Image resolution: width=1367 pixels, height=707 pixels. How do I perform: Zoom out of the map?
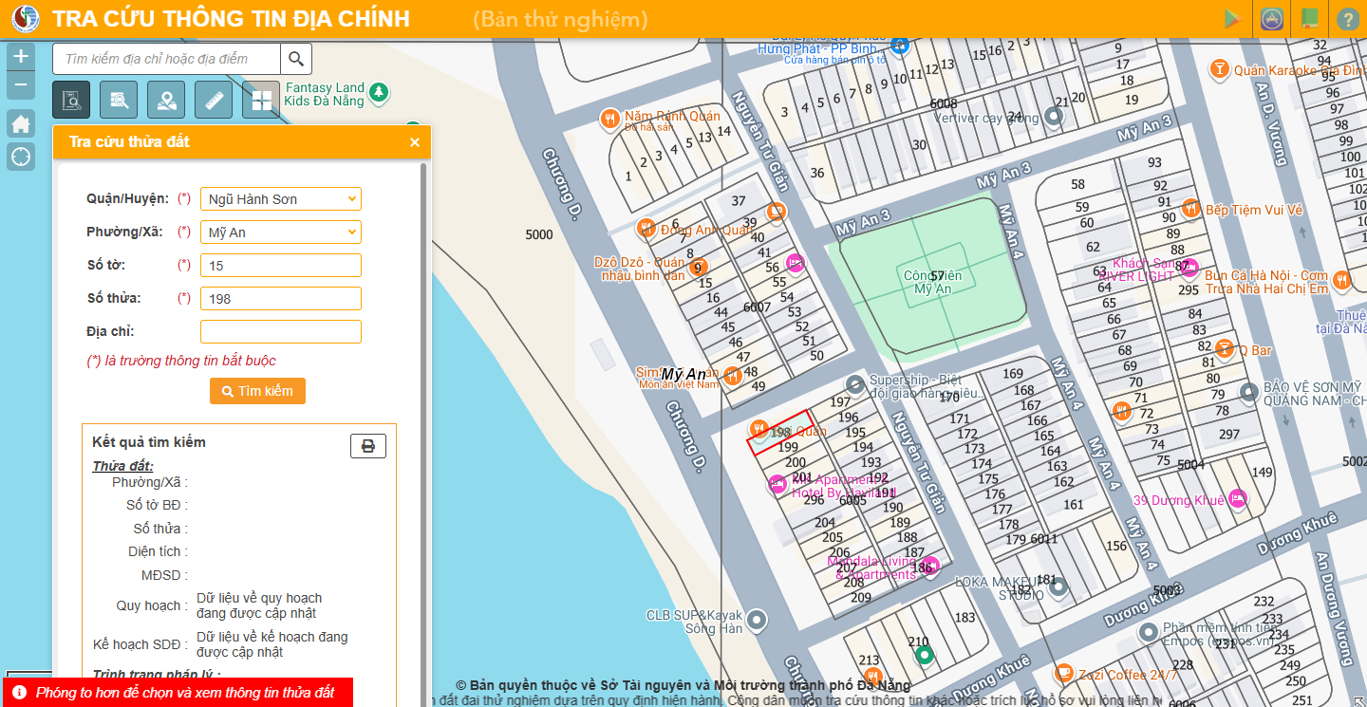pos(21,85)
